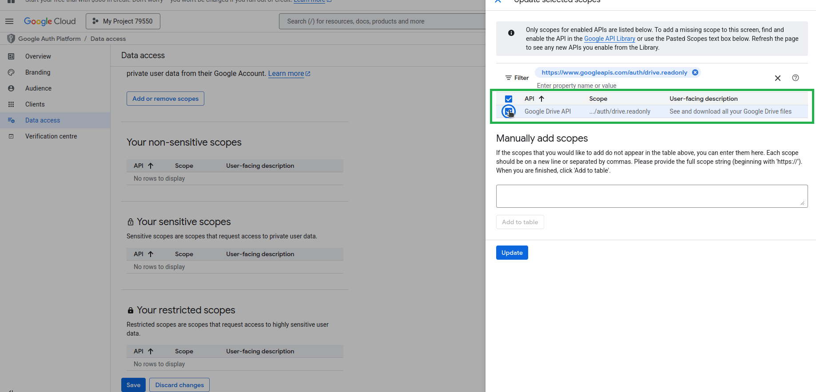Sort non-sensitive scopes by API arrow
Screen dimensions: 816x392
pos(151,166)
